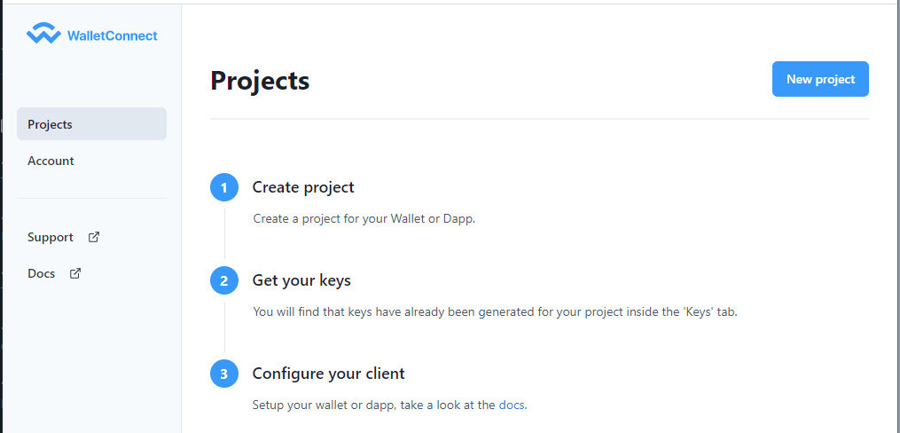Click the sentence about keys in the 'Keys' tab
This screenshot has height=433, width=900.
495,312
